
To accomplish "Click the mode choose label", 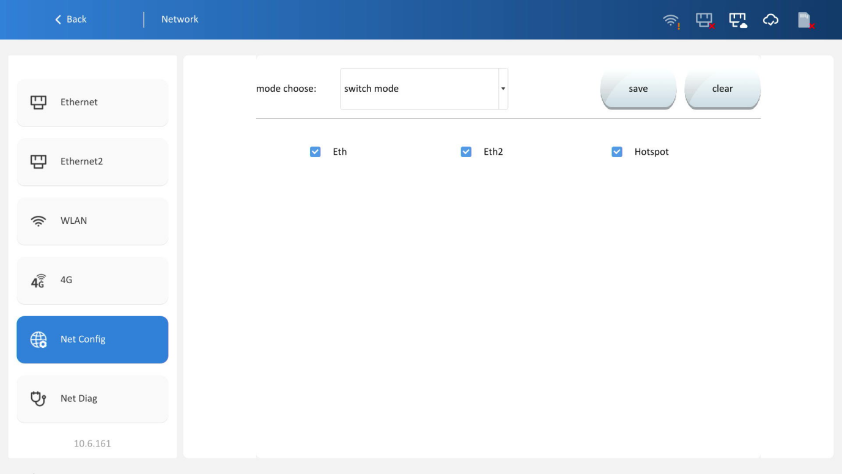I will point(286,89).
